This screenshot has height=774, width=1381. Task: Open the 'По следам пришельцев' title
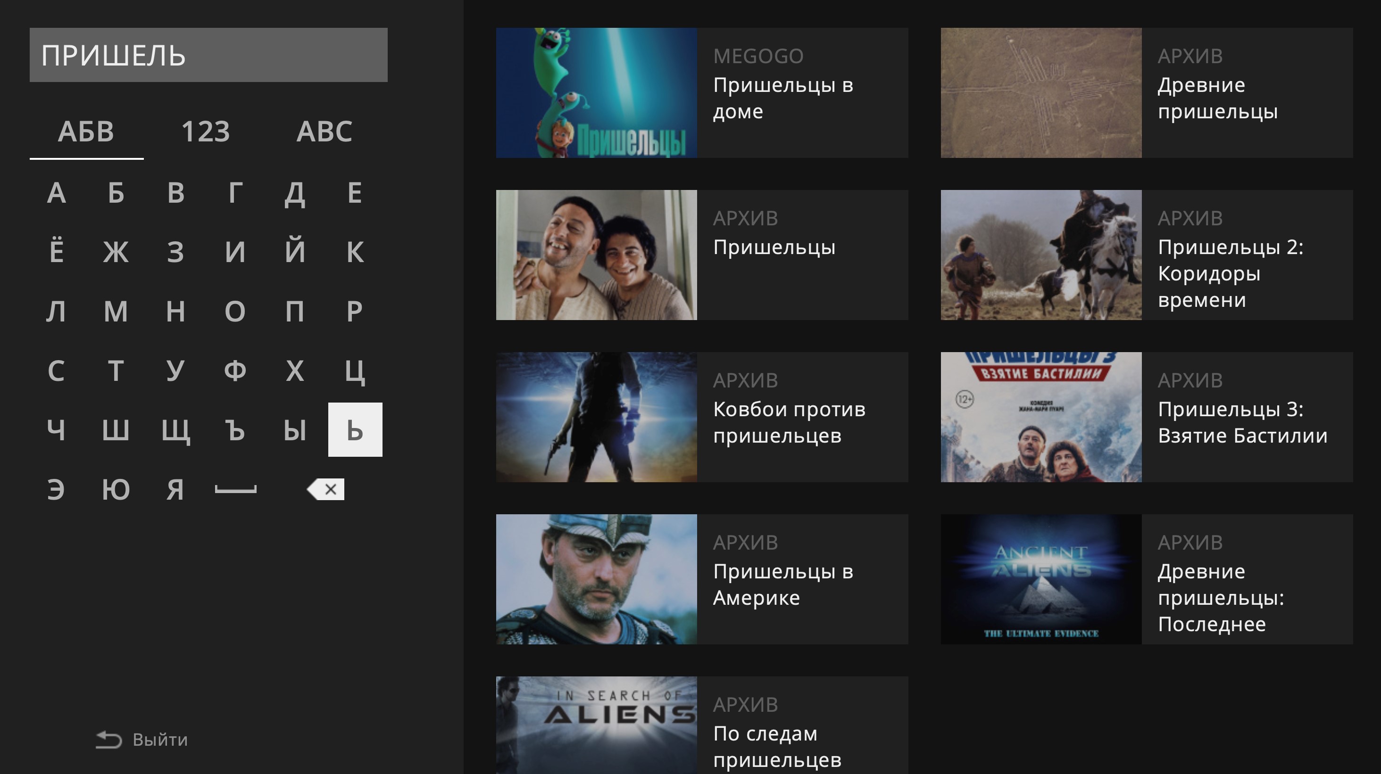click(x=777, y=747)
